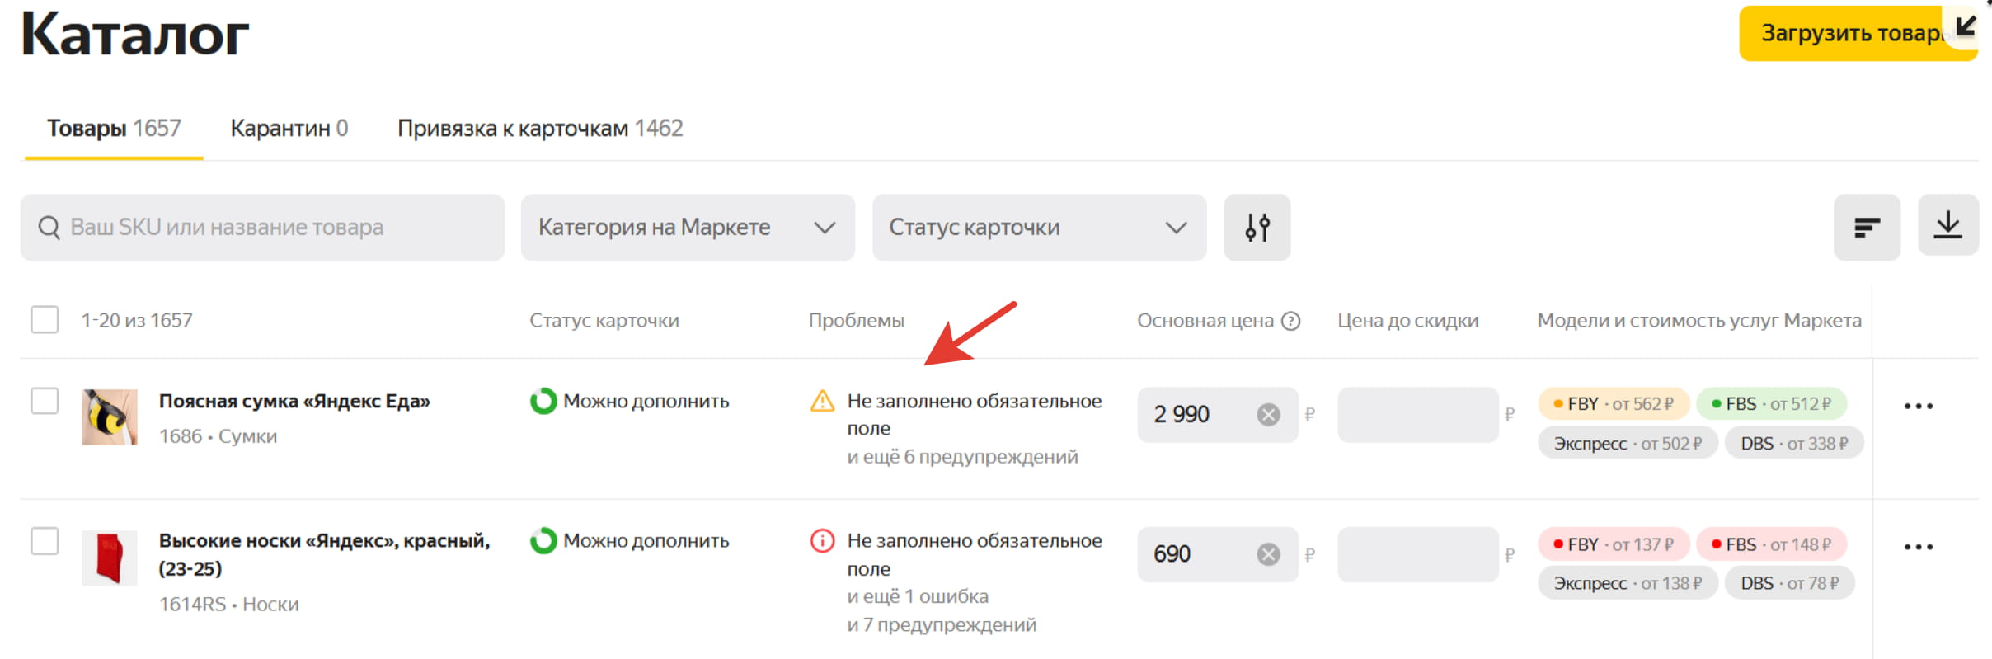The width and height of the screenshot is (1992, 659).
Task: Switch to the Товары 1657 tab
Action: coord(114,129)
